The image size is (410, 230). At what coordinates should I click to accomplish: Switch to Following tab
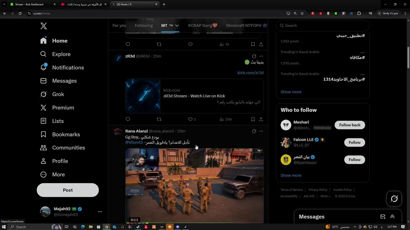tap(144, 26)
